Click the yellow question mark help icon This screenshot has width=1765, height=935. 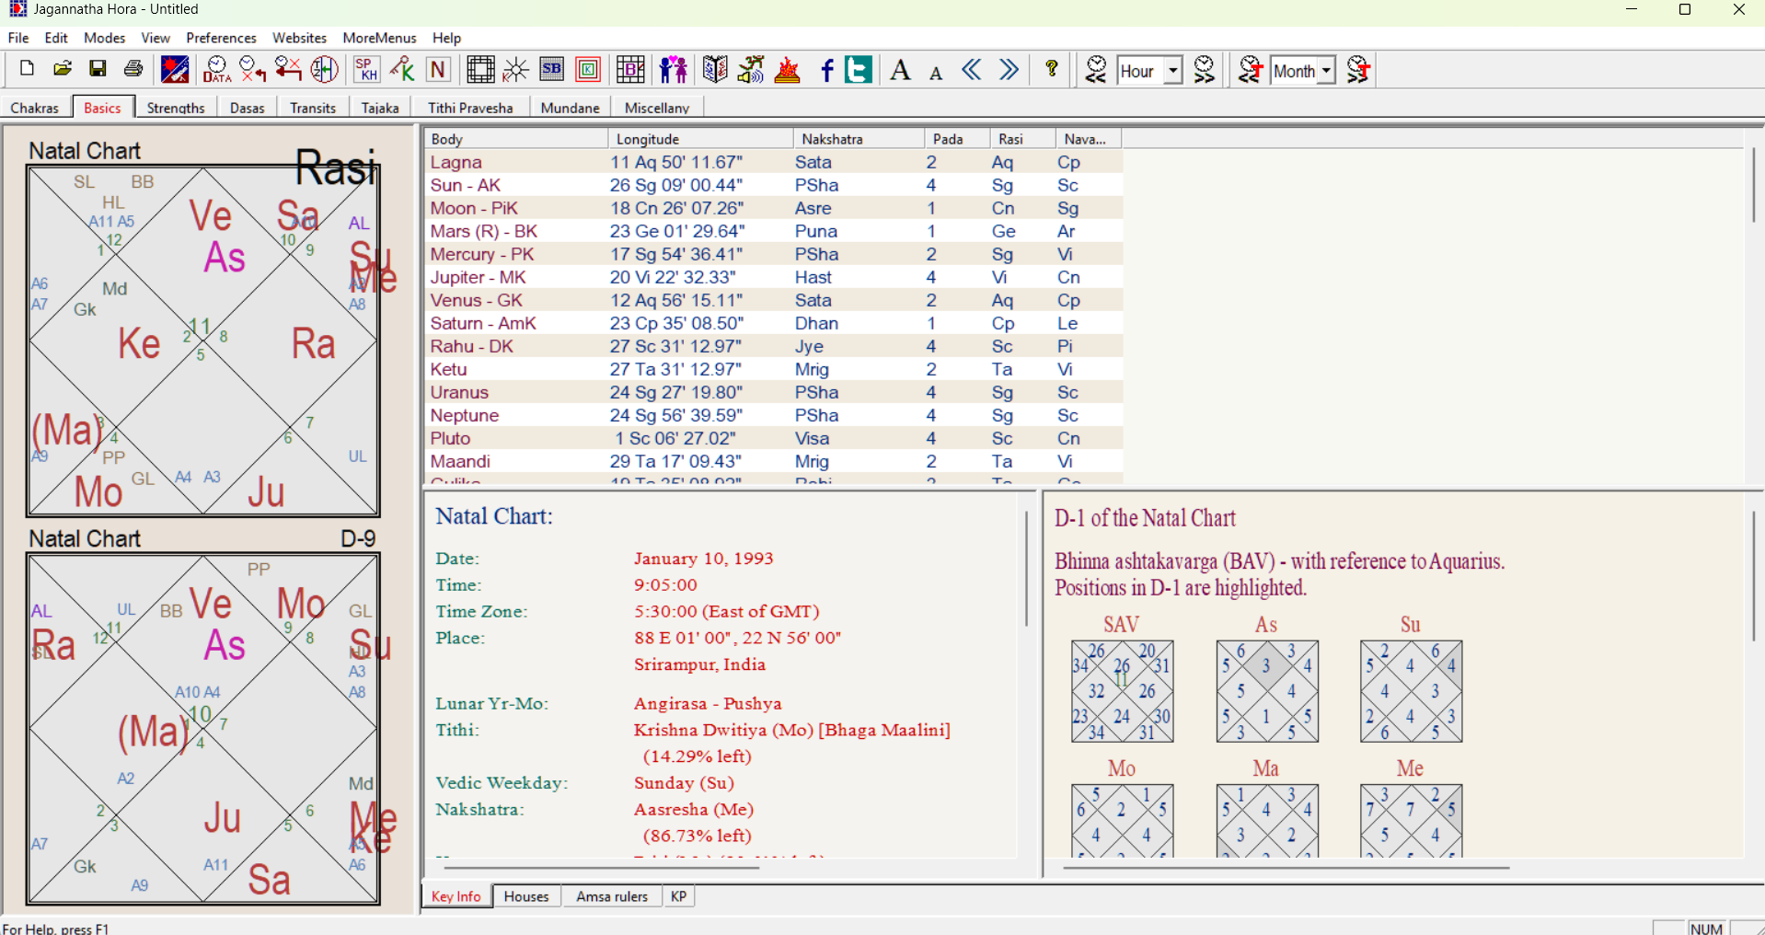coord(1052,69)
